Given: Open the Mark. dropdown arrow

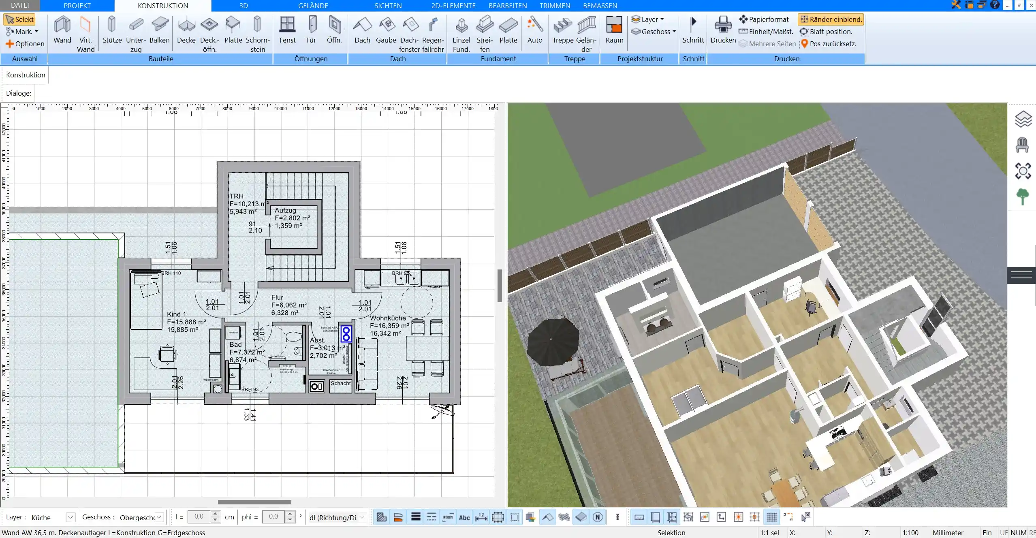Looking at the screenshot, I should click(x=36, y=32).
